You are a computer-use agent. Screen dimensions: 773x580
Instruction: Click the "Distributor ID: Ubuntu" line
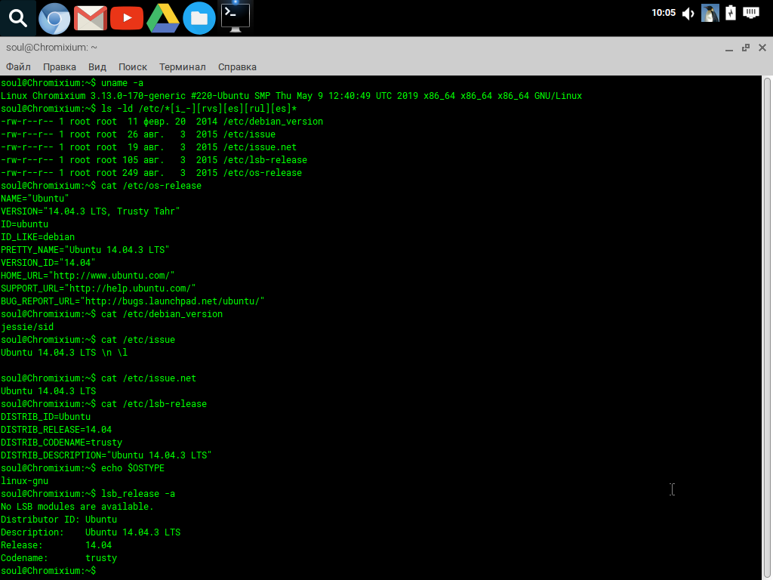coord(59,519)
